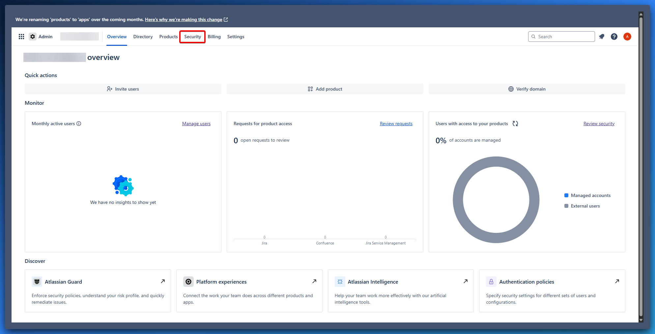This screenshot has width=655, height=334.
Task: Follow the Review security link
Action: (x=599, y=124)
